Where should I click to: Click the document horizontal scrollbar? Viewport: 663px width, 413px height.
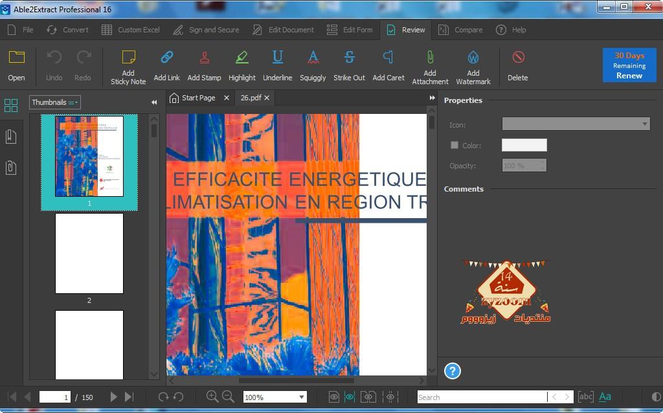coord(297,380)
